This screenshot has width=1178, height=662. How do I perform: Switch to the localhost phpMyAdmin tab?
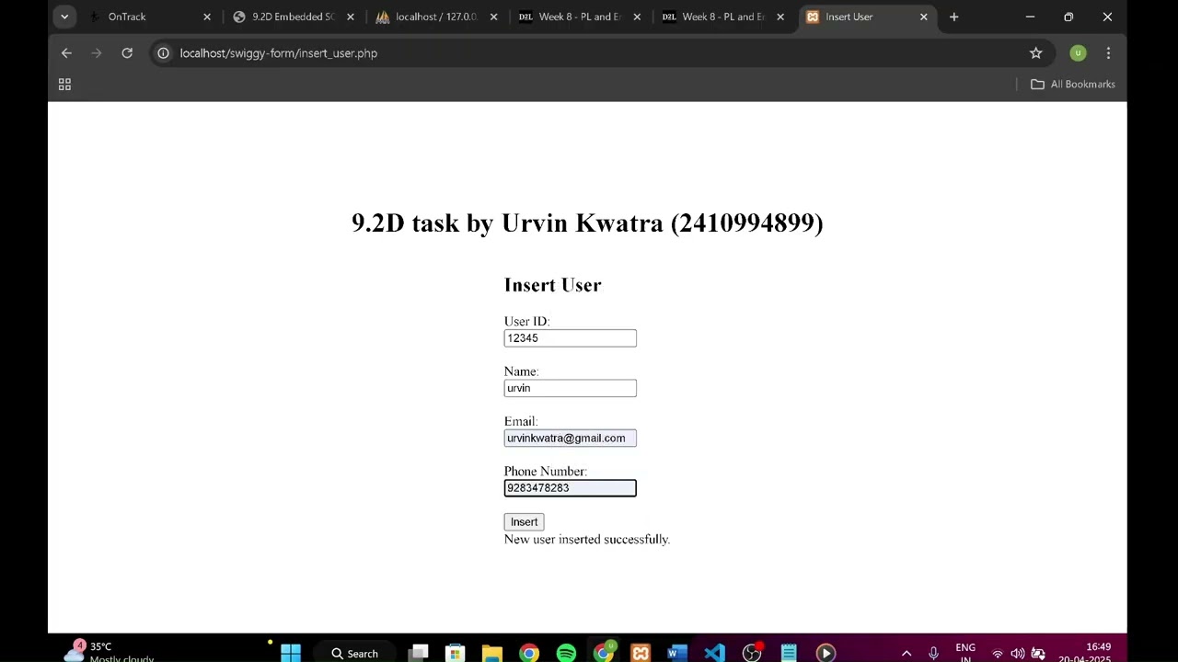pos(436,17)
